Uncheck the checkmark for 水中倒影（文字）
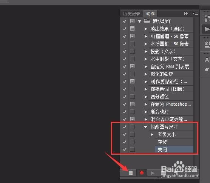The width and height of the screenshot is (210, 183). [x=125, y=59]
